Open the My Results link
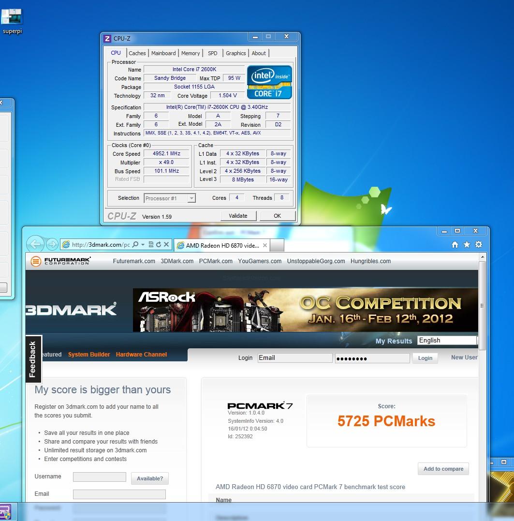 (394, 341)
